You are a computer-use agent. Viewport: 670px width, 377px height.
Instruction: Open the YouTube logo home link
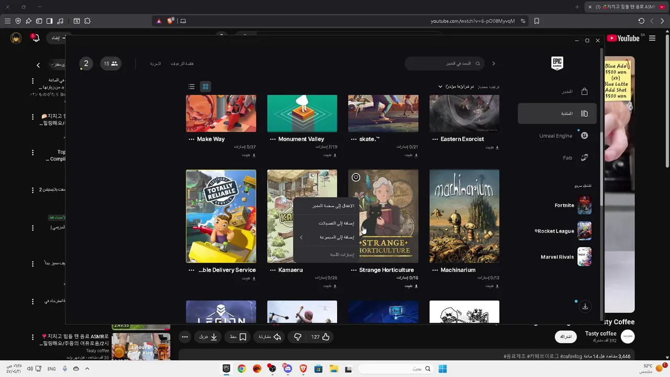[623, 38]
